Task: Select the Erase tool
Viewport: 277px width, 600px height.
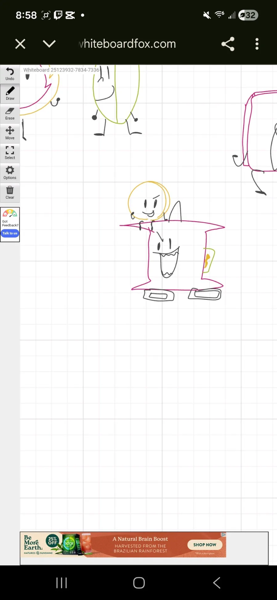Action: (10, 114)
